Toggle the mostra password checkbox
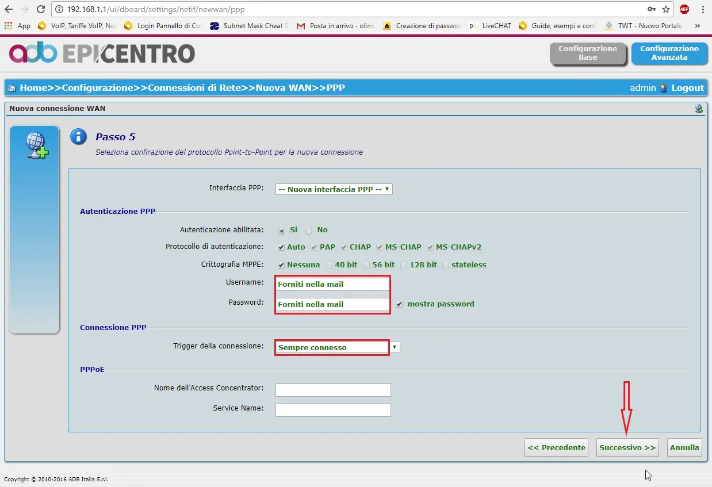712x487 pixels. click(399, 304)
